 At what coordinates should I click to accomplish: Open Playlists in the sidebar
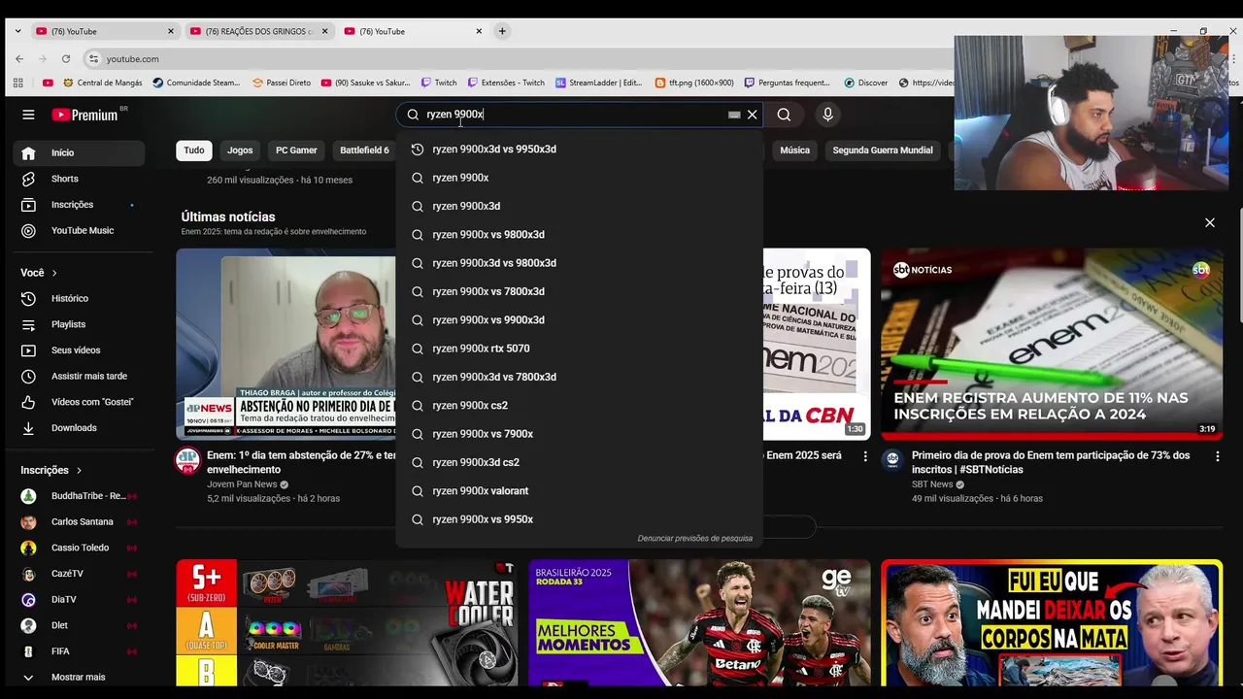(79, 324)
